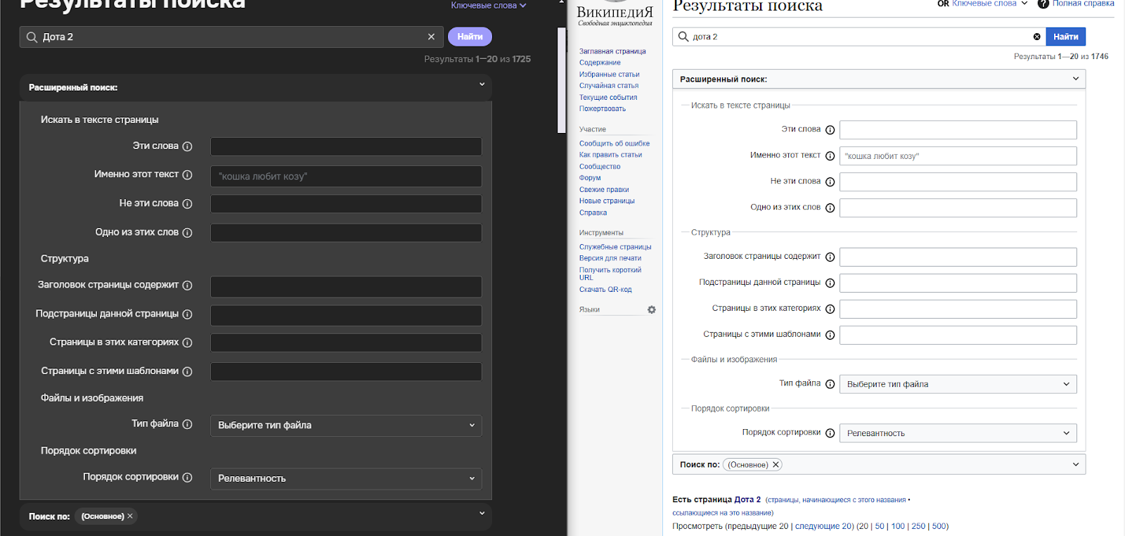Collapse light 'Расширенный поиск' section
This screenshot has width=1125, height=536.
pos(1075,79)
